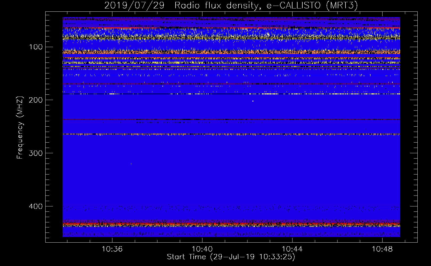Click the plot title "Radio flux density, e-CALLISTO (MRT3)"
This screenshot has height=266, width=431.
pyautogui.click(x=266, y=6)
